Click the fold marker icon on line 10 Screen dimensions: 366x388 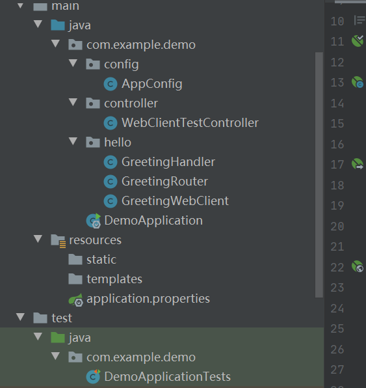pyautogui.click(x=359, y=20)
